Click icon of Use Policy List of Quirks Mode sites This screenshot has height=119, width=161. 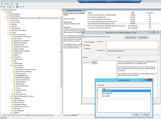click(88, 28)
